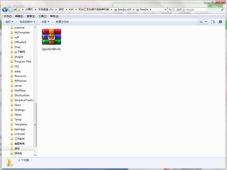The height and width of the screenshot is (170, 227).
Task: Click the blue help icon
Action: (x=220, y=22)
